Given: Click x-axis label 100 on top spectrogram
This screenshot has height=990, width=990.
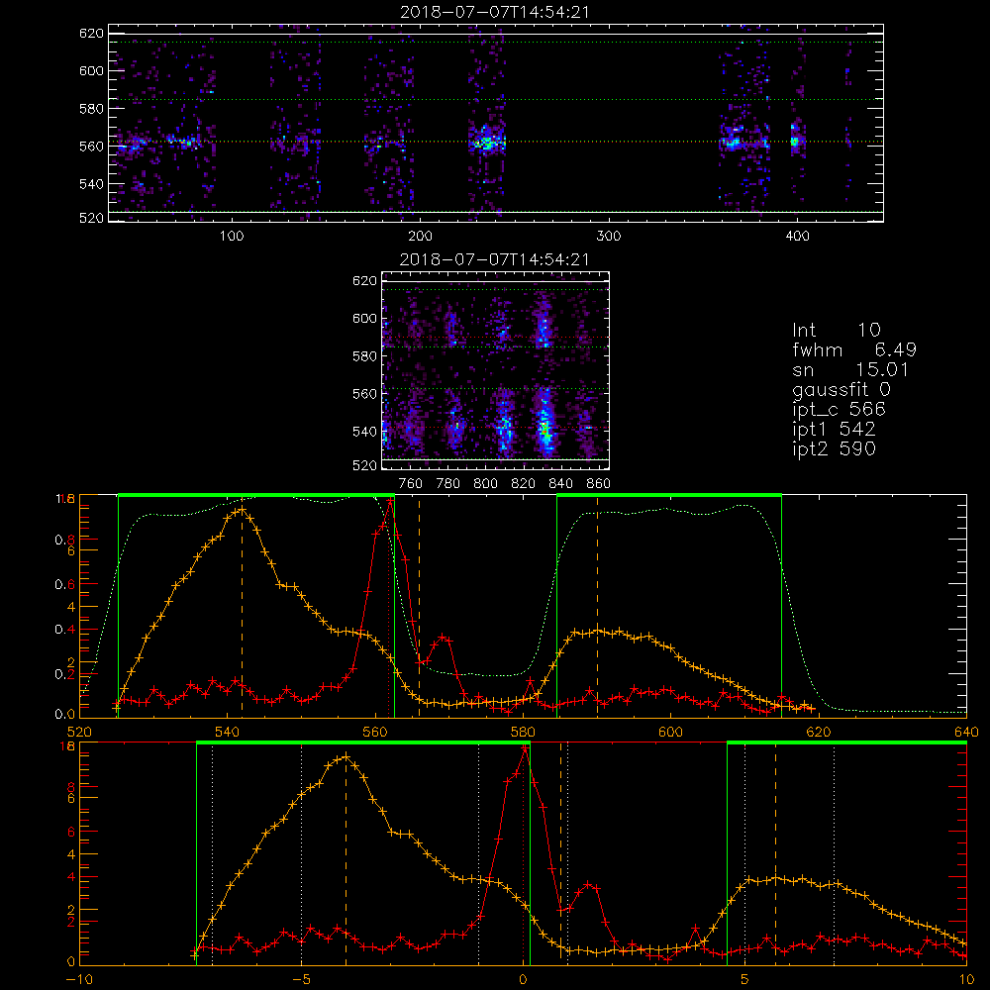Looking at the screenshot, I should click(232, 237).
